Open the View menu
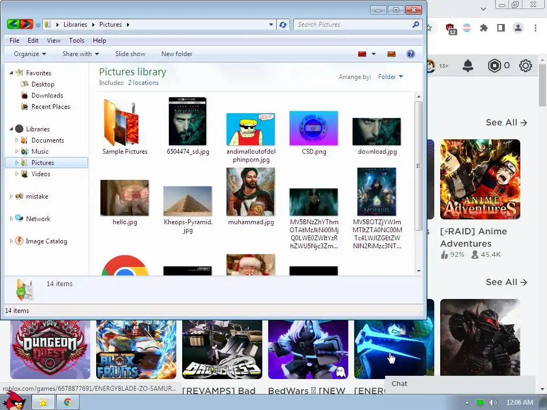Screen dimensions: 547x410 click(x=53, y=41)
